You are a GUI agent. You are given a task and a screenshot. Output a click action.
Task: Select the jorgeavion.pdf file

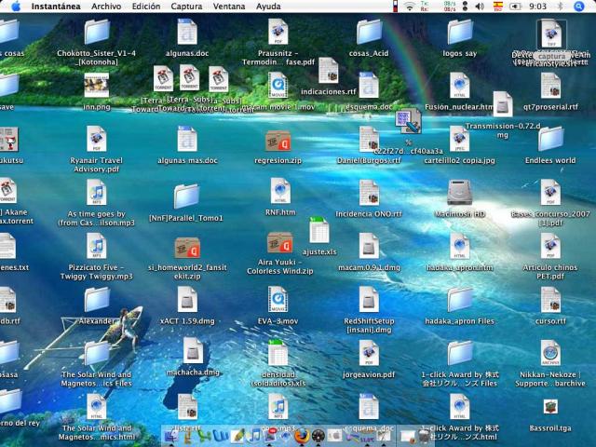coord(369,353)
